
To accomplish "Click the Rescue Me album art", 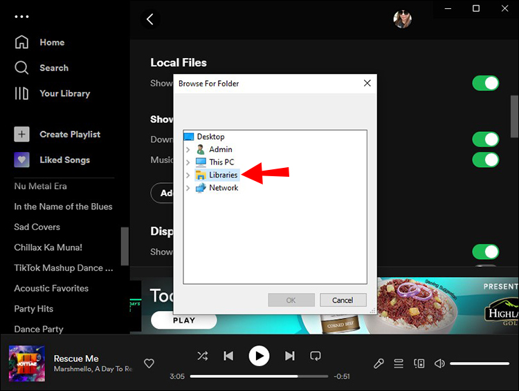I will [x=27, y=363].
